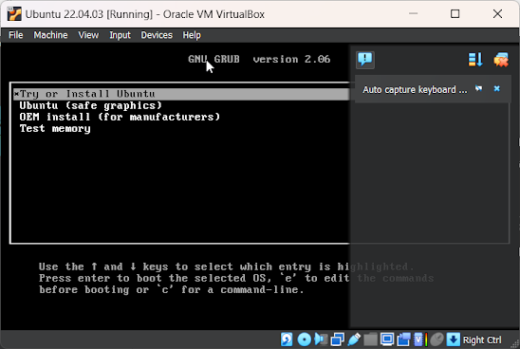Viewport: 520px width, 349px height.
Task: Select the Test memory boot entry
Action: [x=55, y=129]
